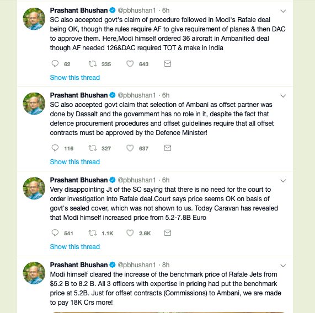This screenshot has height=313, width=315.
Task: Reply to the tweet with 116 replies
Action: pyautogui.click(x=55, y=148)
